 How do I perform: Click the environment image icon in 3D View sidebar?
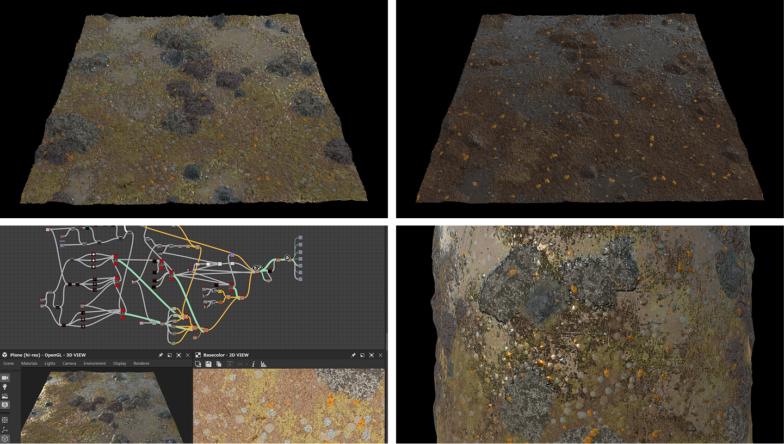(x=5, y=396)
